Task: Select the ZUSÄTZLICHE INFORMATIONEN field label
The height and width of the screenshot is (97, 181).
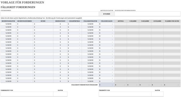Action: 125,11
